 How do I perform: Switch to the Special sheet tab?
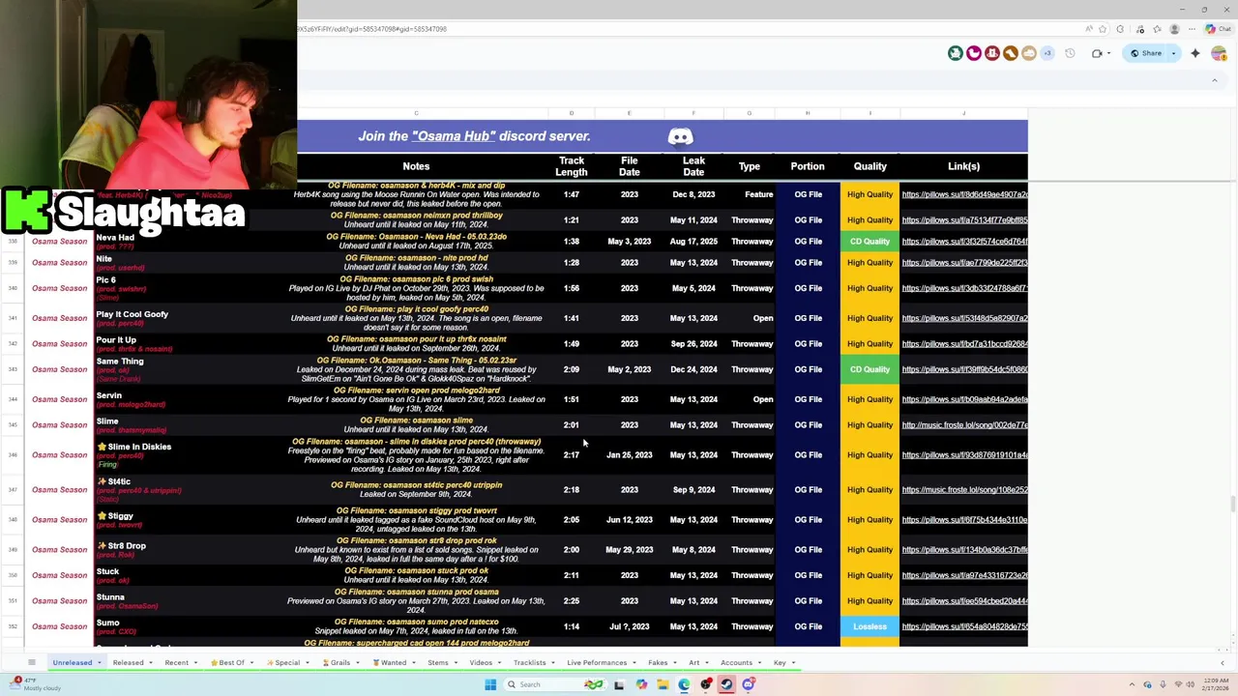(x=287, y=663)
